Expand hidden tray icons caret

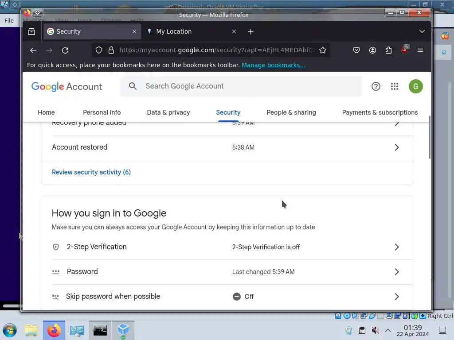(388, 330)
